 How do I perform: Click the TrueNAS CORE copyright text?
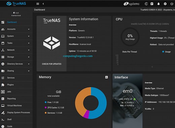(157, 10)
